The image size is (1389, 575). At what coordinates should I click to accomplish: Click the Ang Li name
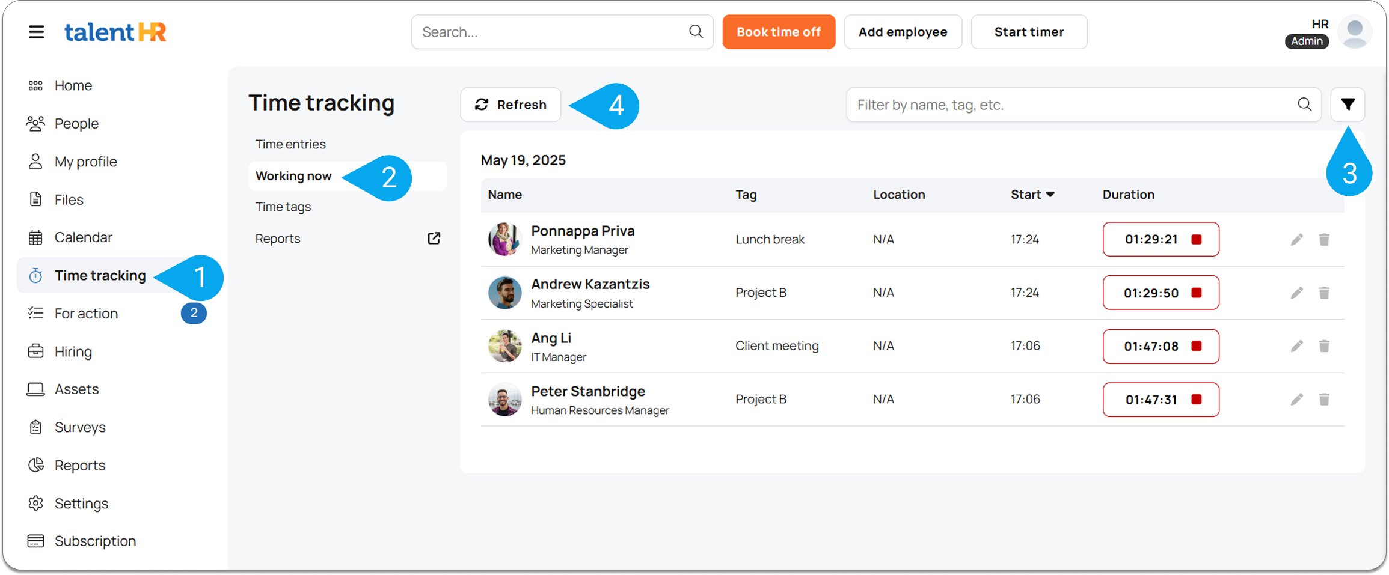coord(551,338)
